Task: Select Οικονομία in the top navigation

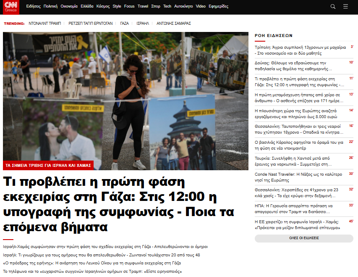Action: (69, 7)
